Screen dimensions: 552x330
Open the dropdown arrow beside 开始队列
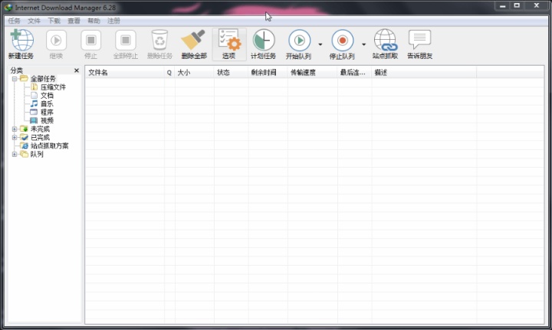pos(320,44)
